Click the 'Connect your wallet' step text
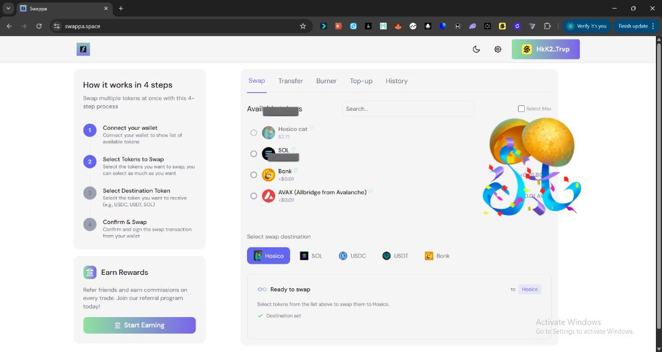662x352 pixels. [x=130, y=128]
